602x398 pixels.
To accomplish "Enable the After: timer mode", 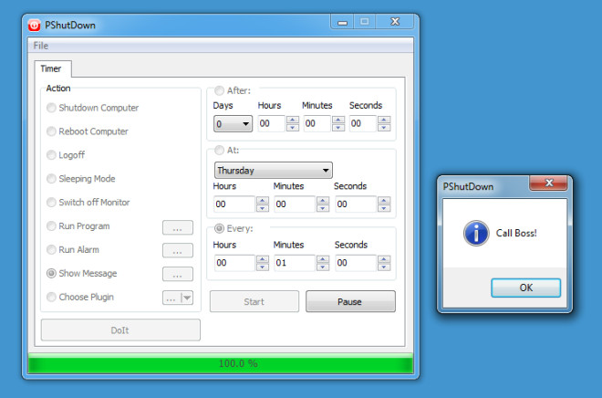I will (x=219, y=90).
